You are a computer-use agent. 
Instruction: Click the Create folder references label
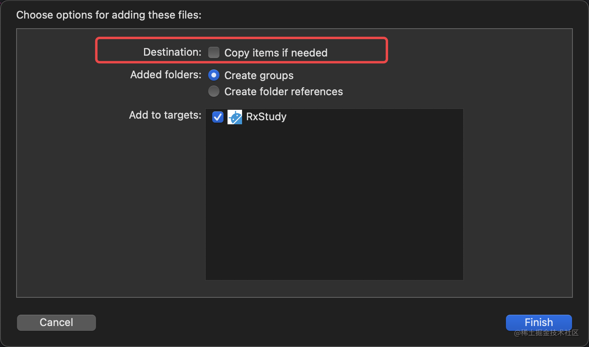click(x=284, y=92)
